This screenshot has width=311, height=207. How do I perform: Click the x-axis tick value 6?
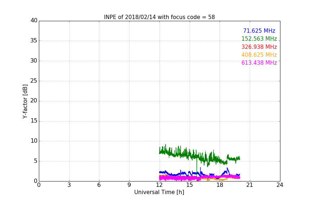click(99, 185)
